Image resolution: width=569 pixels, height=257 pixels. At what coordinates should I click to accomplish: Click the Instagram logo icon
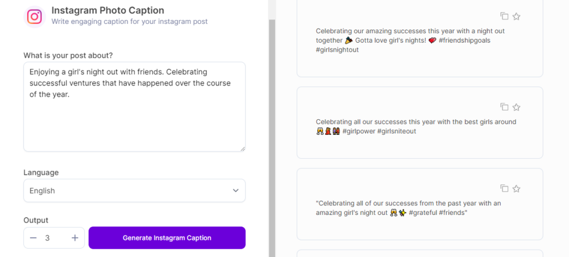click(34, 17)
